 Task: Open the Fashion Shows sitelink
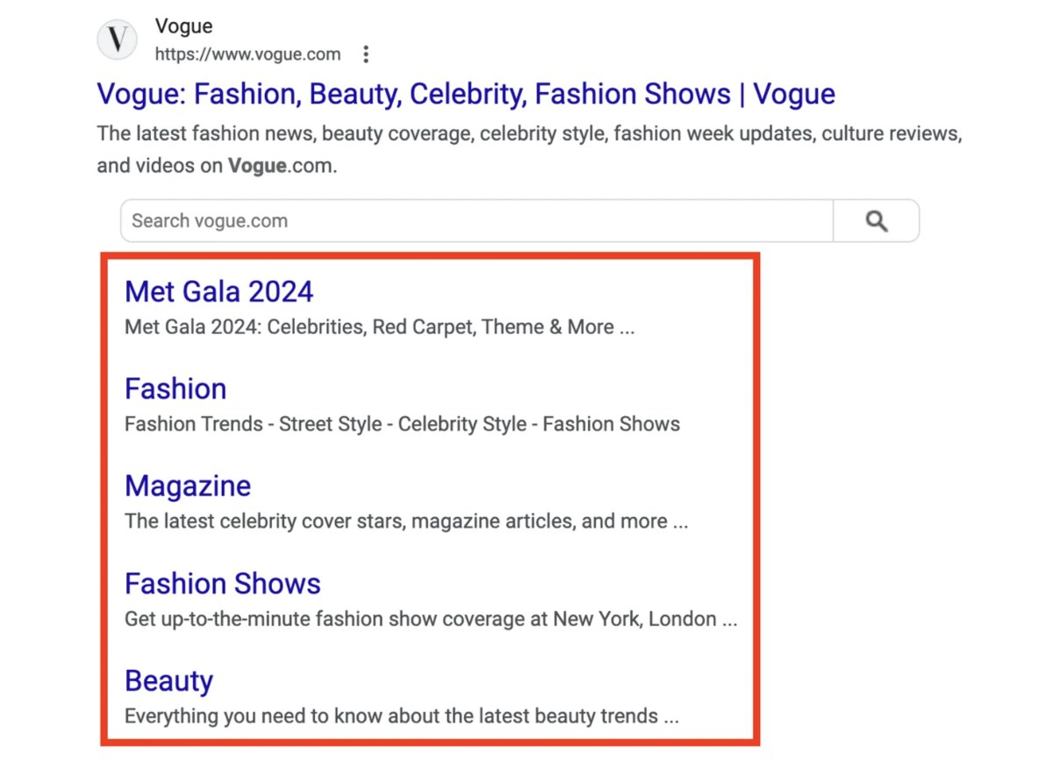click(x=223, y=584)
